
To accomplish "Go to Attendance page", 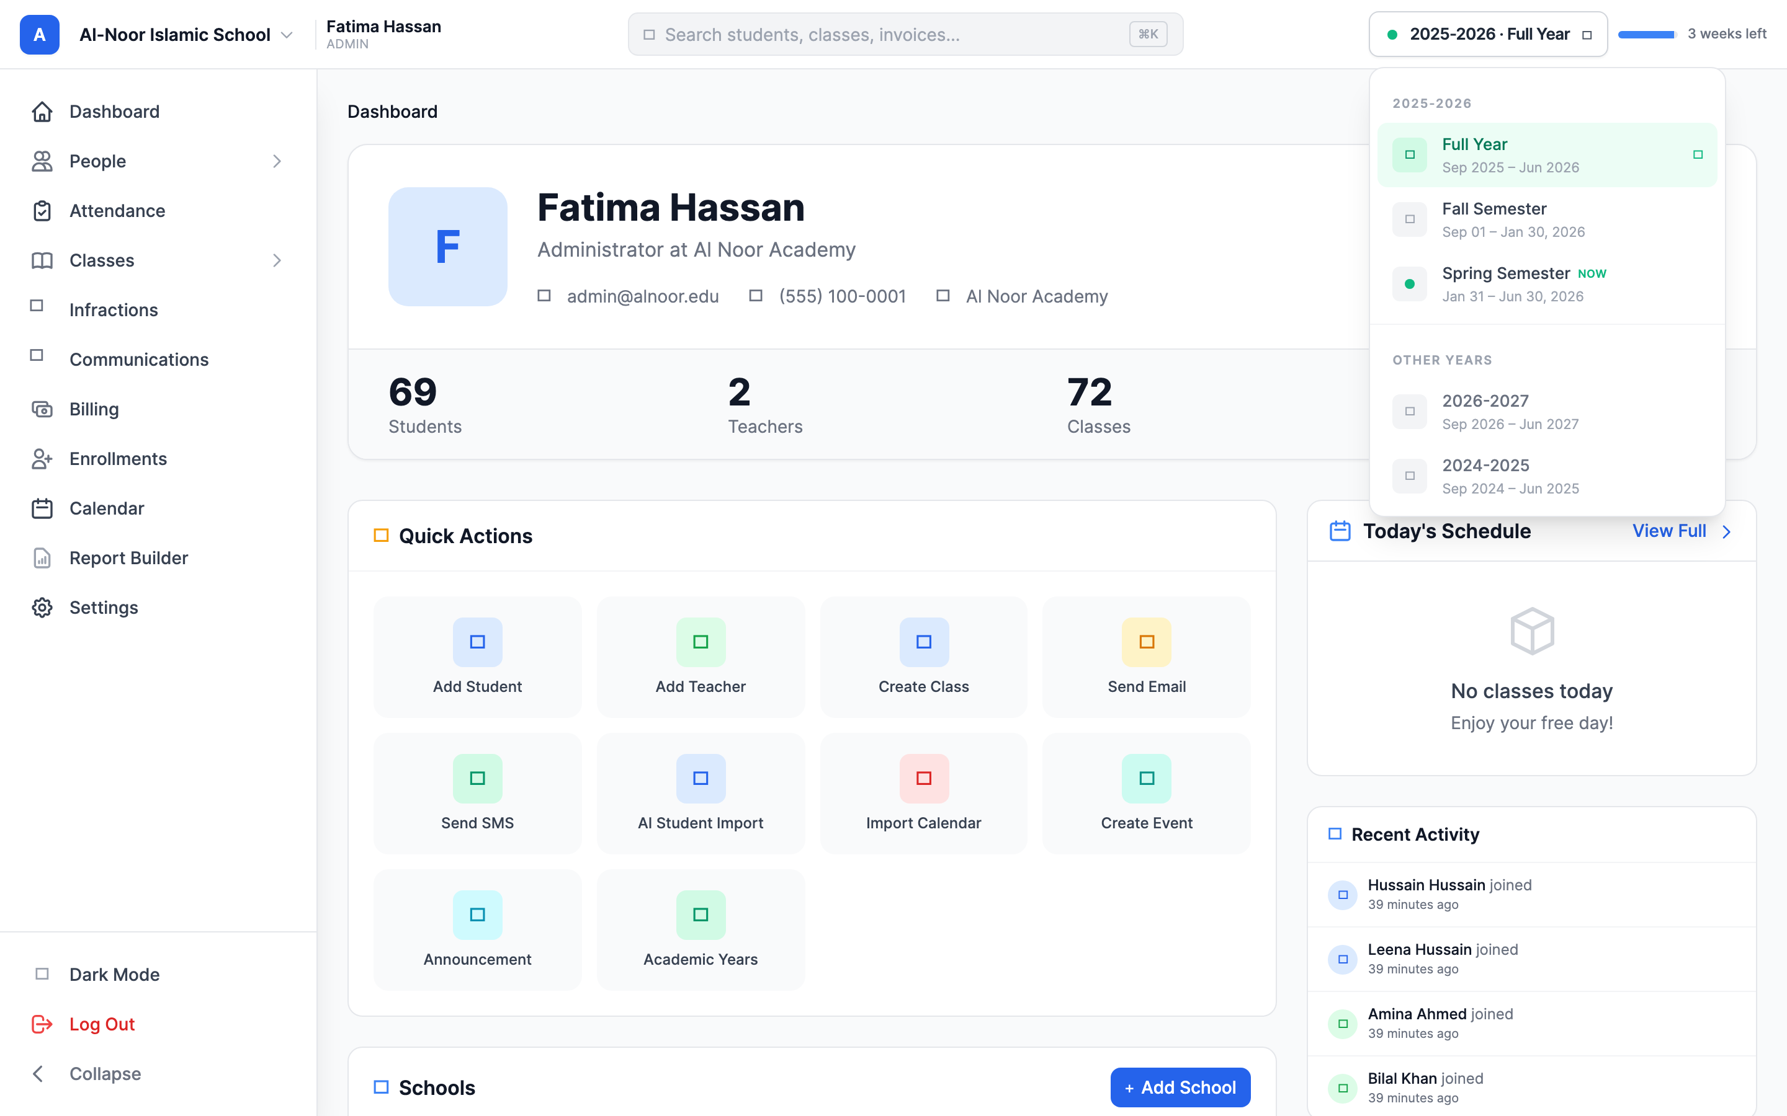I will (x=158, y=210).
